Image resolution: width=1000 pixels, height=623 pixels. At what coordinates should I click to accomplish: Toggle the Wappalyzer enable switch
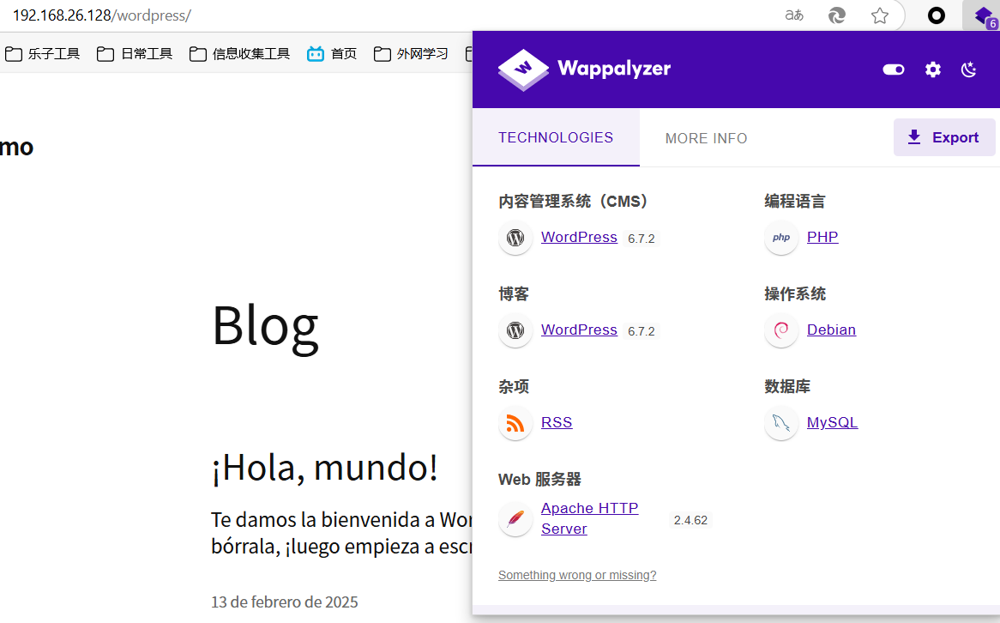(x=894, y=70)
